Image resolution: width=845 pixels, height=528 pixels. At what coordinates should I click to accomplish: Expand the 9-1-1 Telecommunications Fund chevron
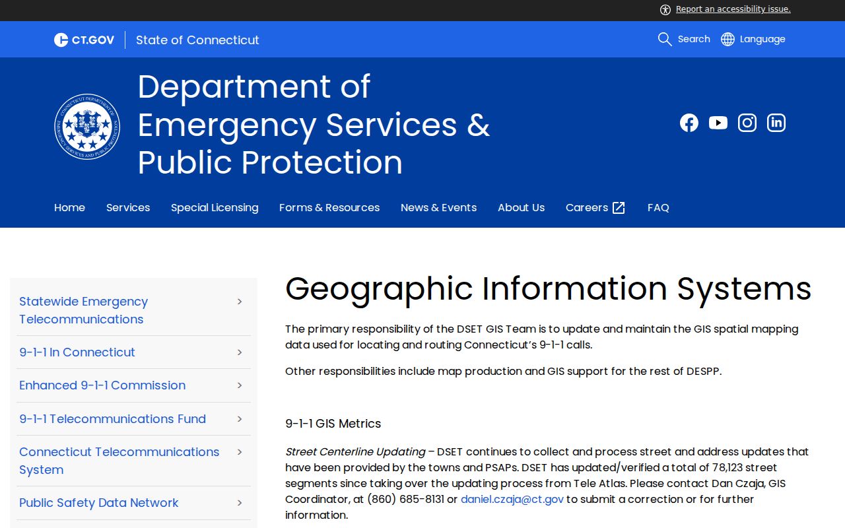point(240,419)
